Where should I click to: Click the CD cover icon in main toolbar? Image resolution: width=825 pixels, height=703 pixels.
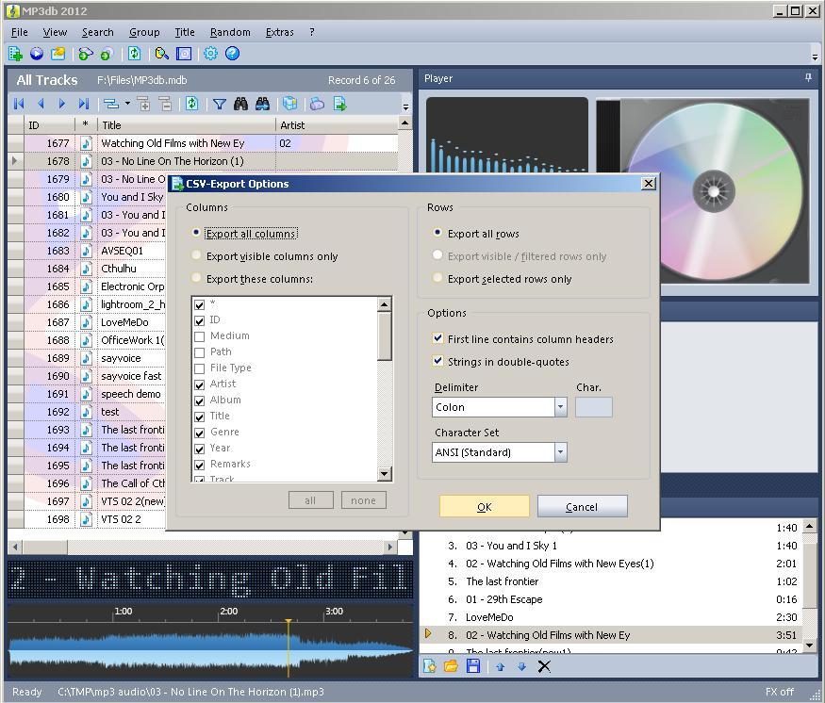pyautogui.click(x=184, y=54)
